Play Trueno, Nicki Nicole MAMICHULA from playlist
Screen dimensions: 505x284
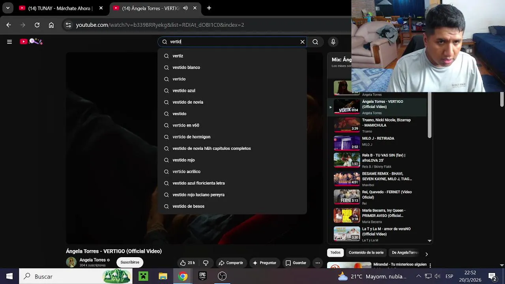click(x=377, y=125)
